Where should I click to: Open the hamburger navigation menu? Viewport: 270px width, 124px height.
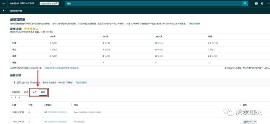(3, 3)
